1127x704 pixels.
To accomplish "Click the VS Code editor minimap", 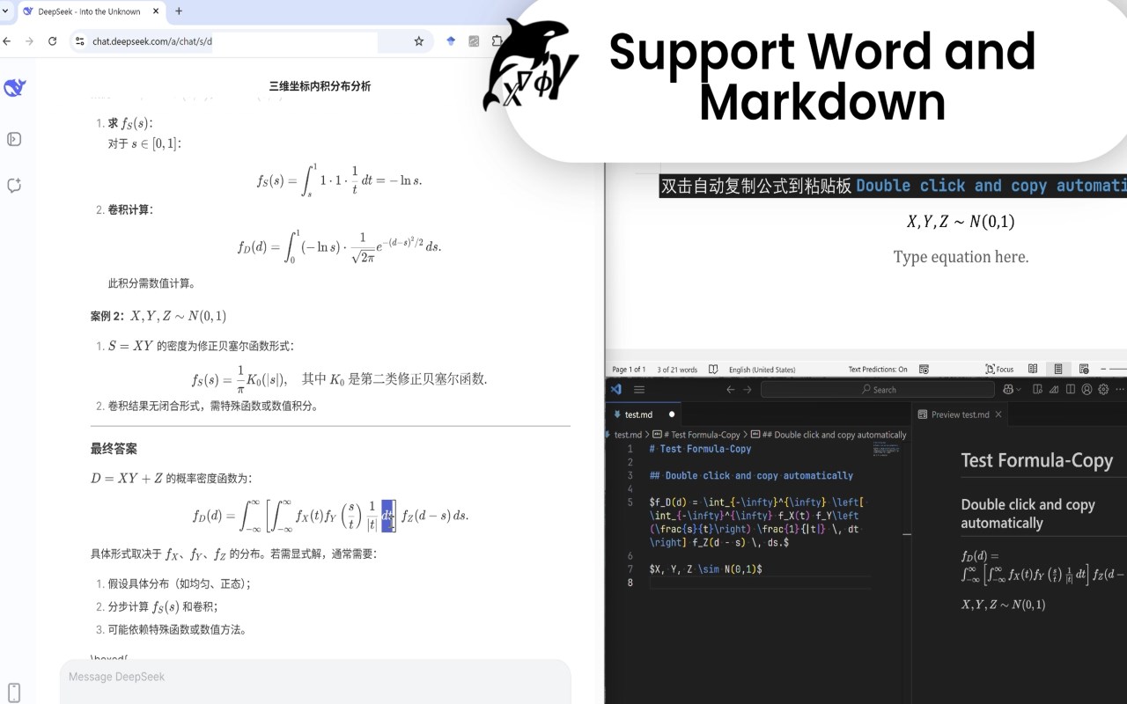I will pos(886,450).
